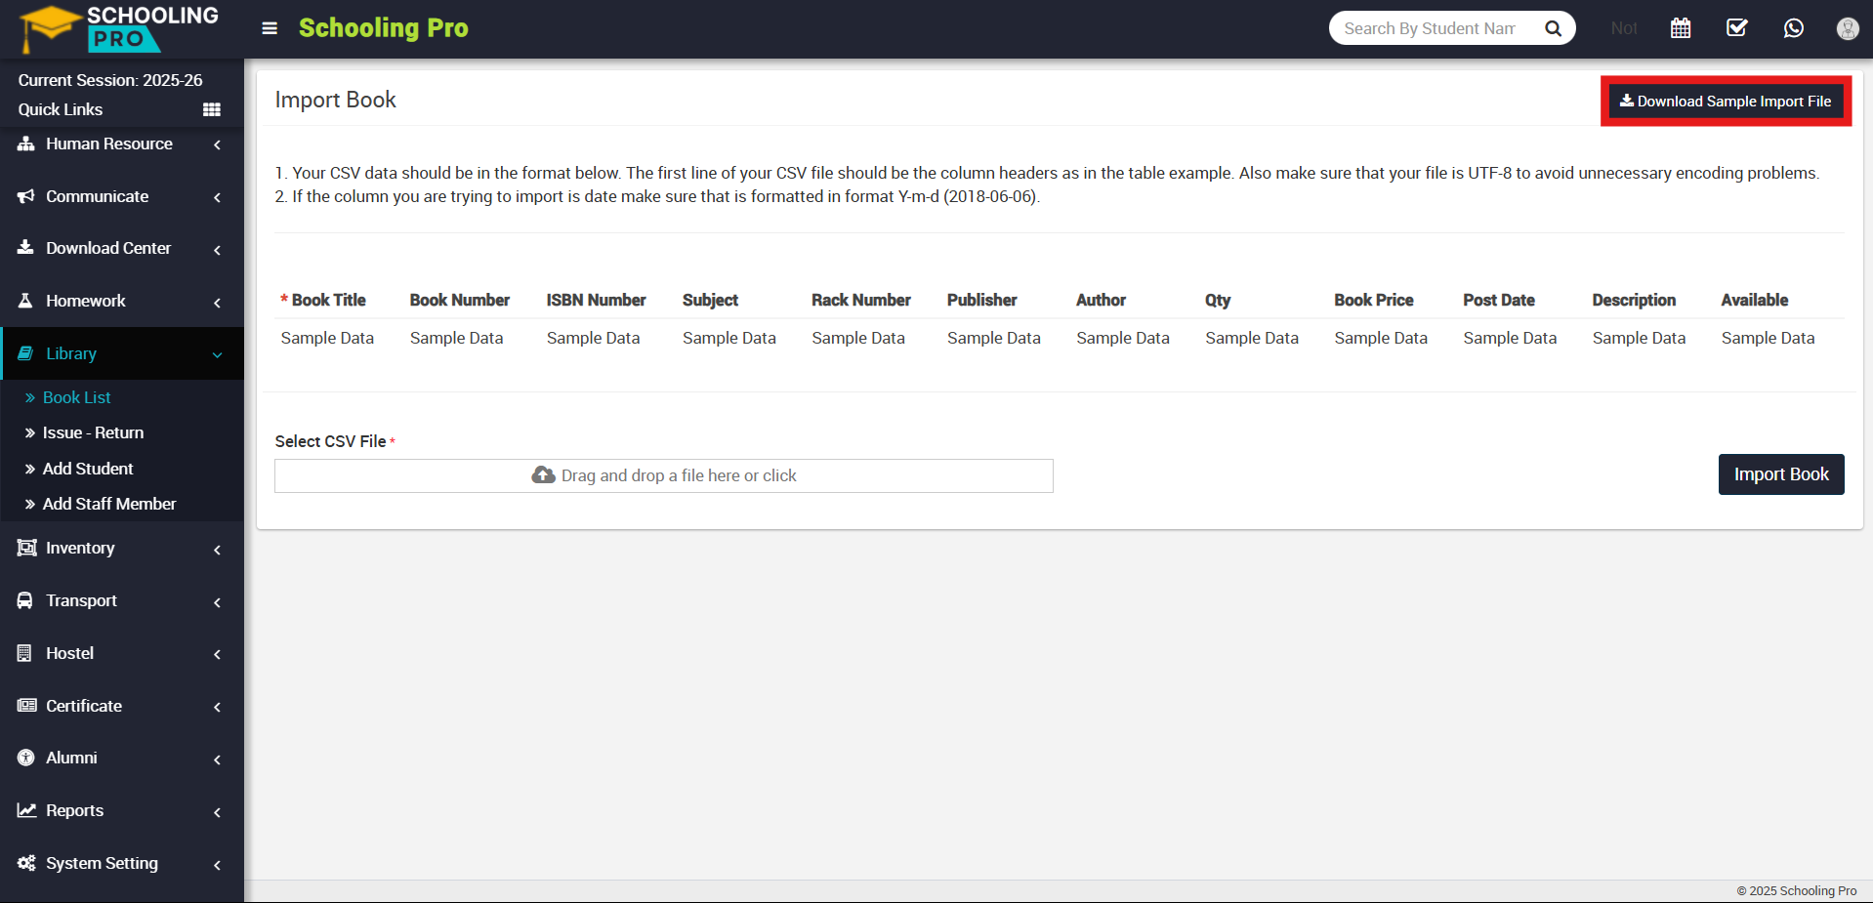Expand Reports menu chevron
The width and height of the screenshot is (1873, 903).
click(x=217, y=812)
